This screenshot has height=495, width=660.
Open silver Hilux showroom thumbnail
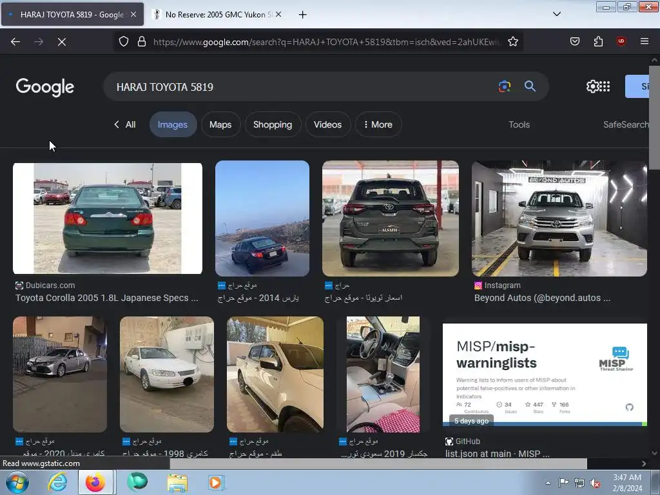[559, 218]
